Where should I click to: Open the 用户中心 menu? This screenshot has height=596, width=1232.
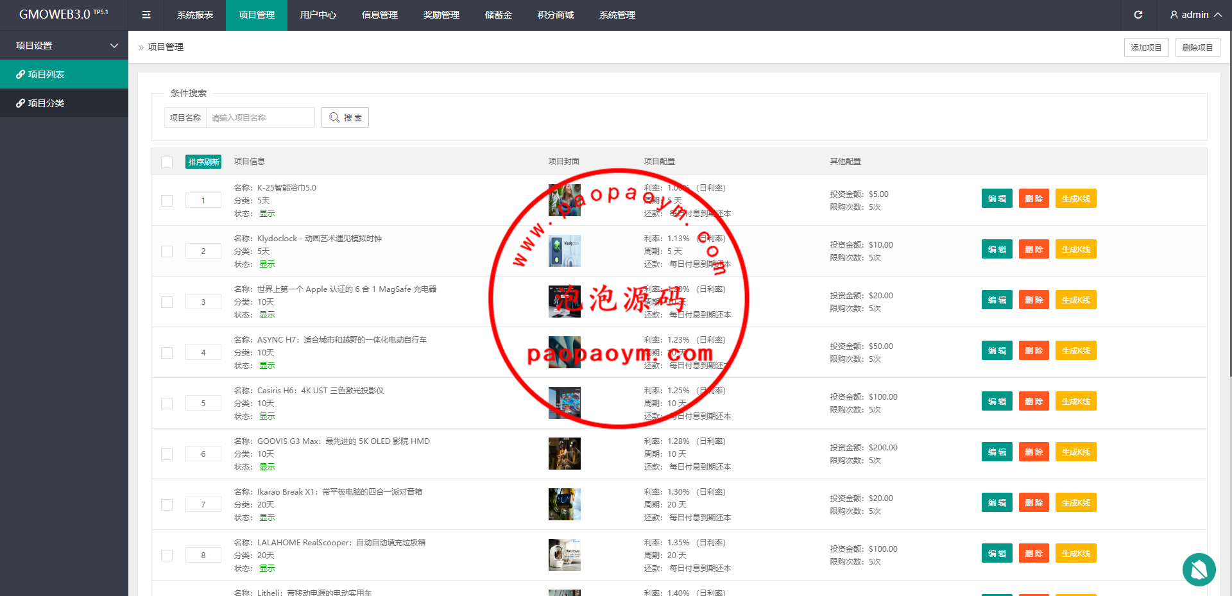318,15
